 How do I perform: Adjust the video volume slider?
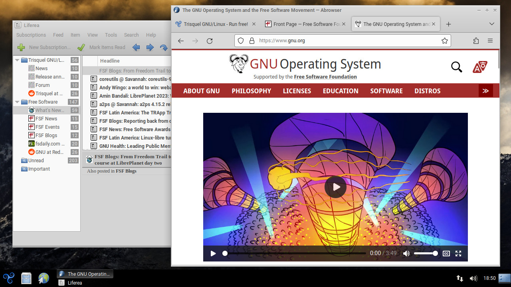tap(426, 254)
